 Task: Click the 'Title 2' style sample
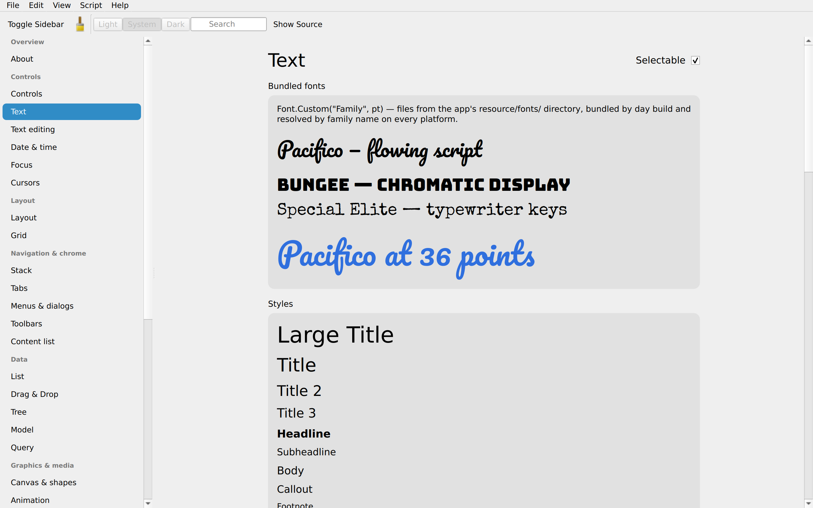299,391
